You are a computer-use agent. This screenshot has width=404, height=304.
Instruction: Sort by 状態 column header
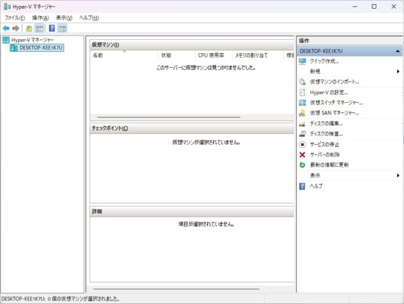[176, 55]
